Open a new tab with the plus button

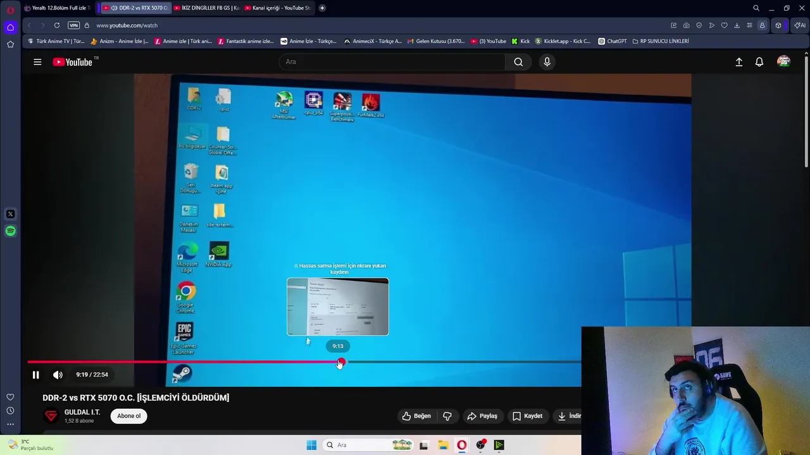[322, 8]
